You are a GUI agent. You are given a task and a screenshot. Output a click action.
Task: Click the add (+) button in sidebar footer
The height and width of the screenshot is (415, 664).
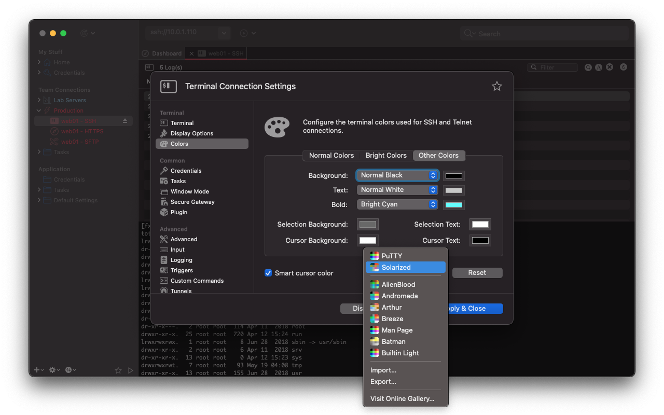39,370
